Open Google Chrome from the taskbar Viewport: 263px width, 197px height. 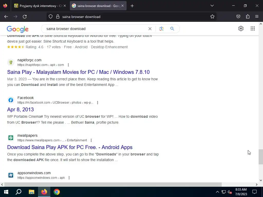click(x=57, y=192)
